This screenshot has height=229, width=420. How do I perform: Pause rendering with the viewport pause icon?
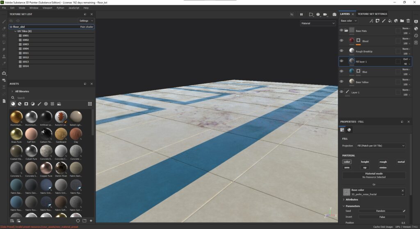pyautogui.click(x=301, y=14)
